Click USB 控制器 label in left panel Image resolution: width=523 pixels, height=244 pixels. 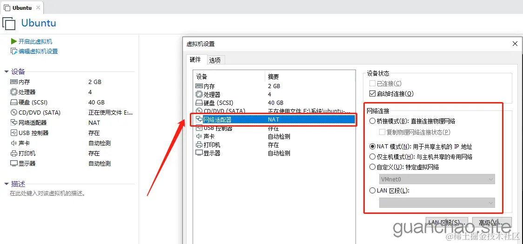click(34, 133)
